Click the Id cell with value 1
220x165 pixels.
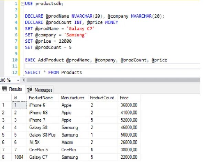pyautogui.click(x=19, y=105)
